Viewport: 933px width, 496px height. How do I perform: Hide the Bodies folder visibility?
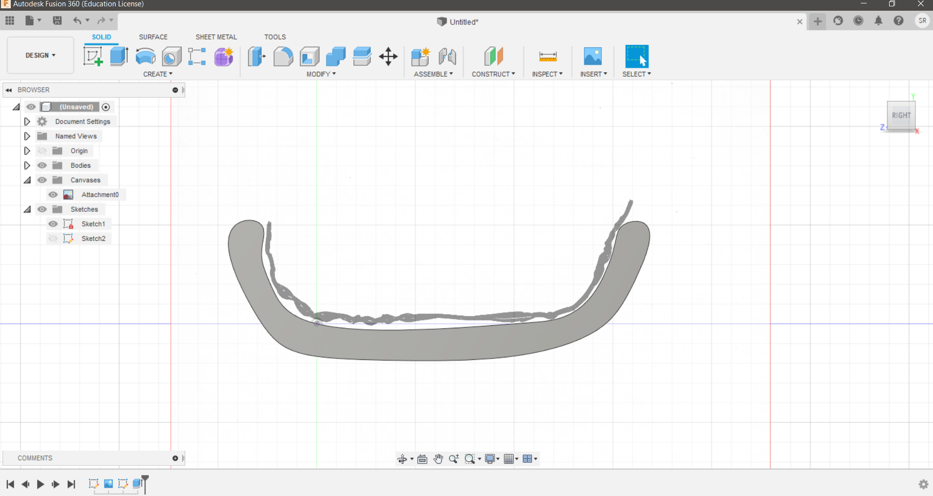42,165
